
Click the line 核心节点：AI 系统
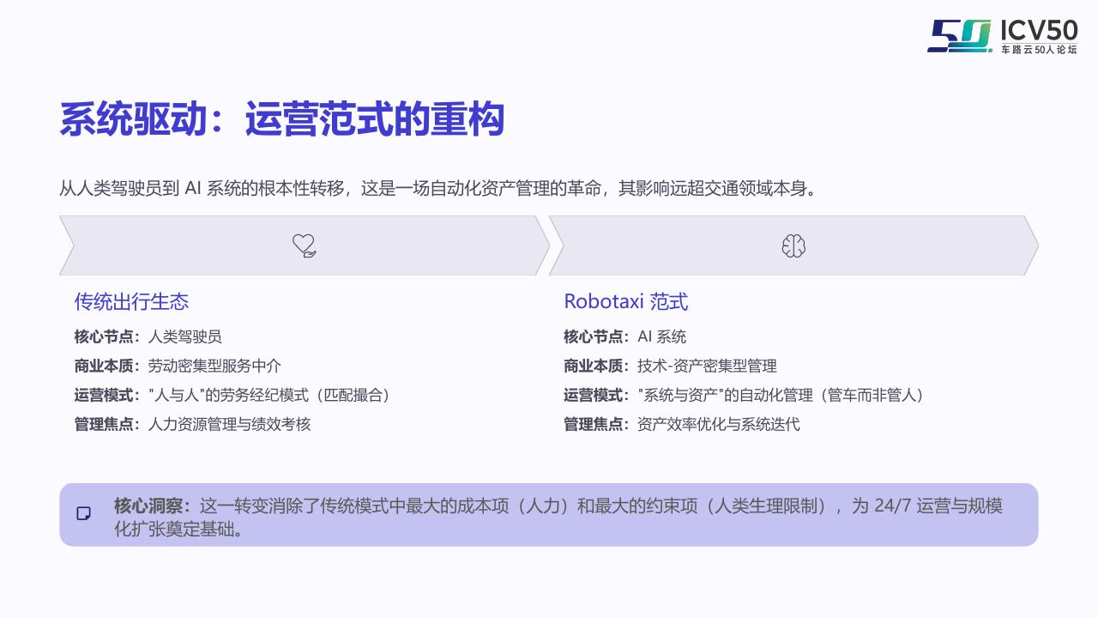pos(624,336)
